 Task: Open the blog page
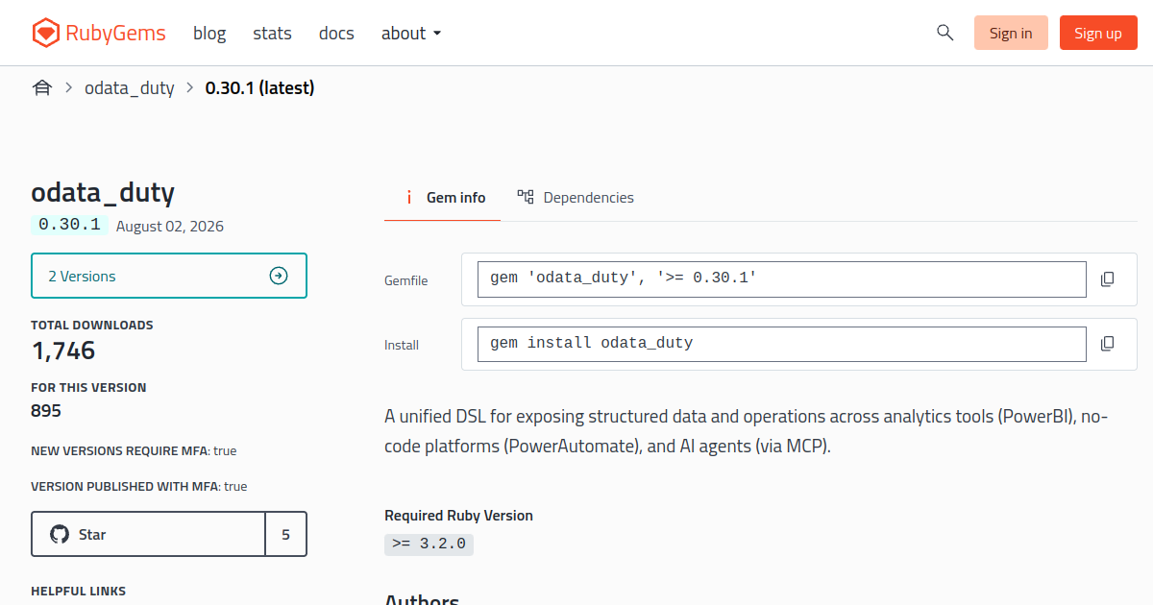click(209, 33)
